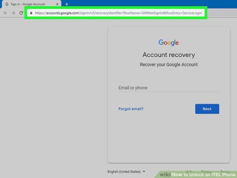The image size is (237, 178).
Task: Close the Sign in - Google Accounts tab
Action: pyautogui.click(x=57, y=4)
